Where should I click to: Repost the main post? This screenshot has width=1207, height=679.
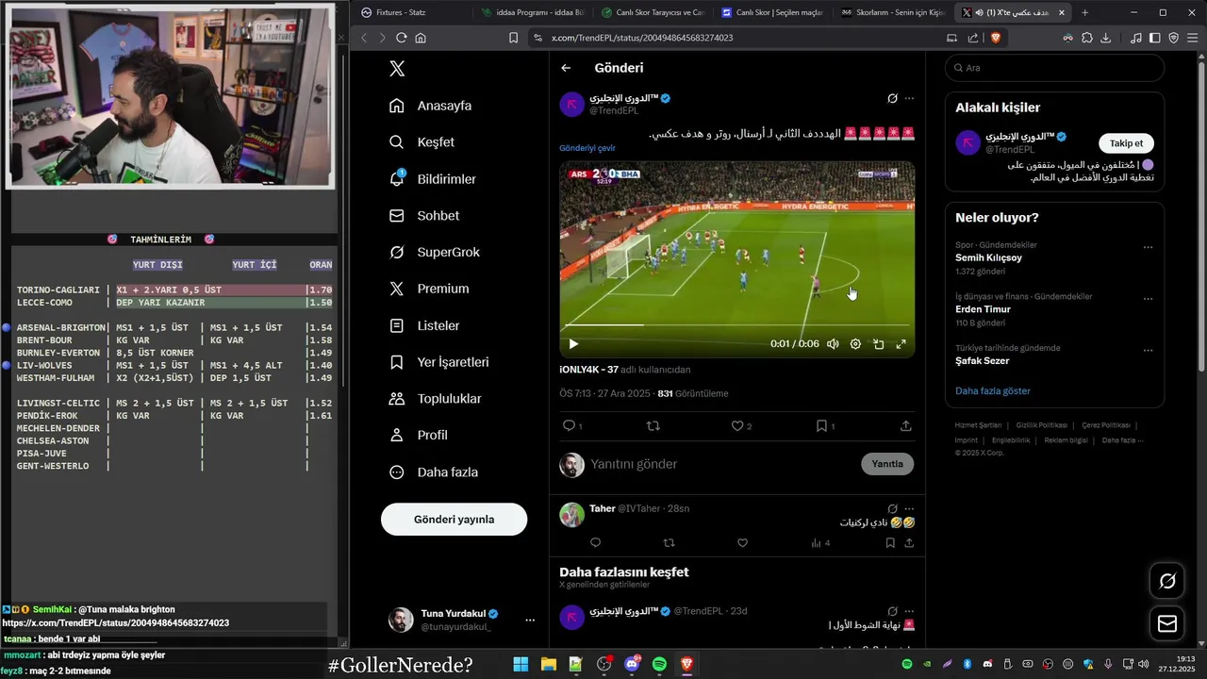(x=653, y=426)
